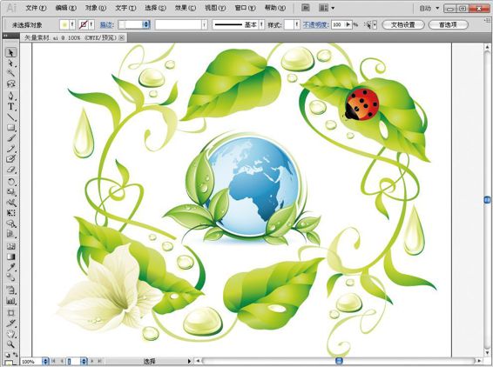Click the 首选项 button
The width and height of the screenshot is (493, 367).
(448, 24)
